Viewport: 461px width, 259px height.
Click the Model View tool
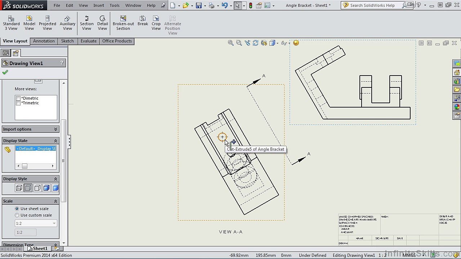[29, 23]
